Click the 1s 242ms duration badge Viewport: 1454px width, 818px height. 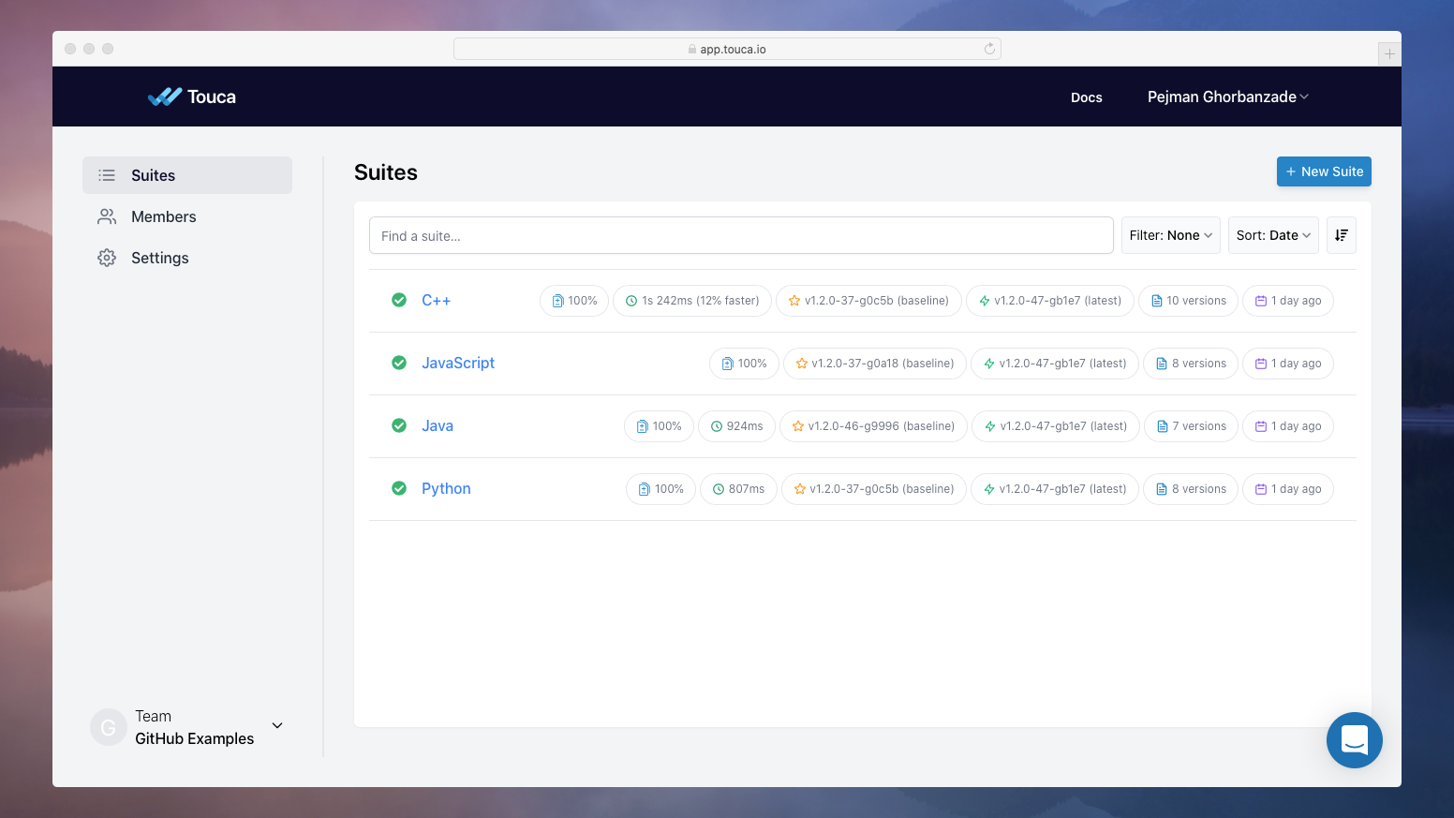tap(692, 301)
